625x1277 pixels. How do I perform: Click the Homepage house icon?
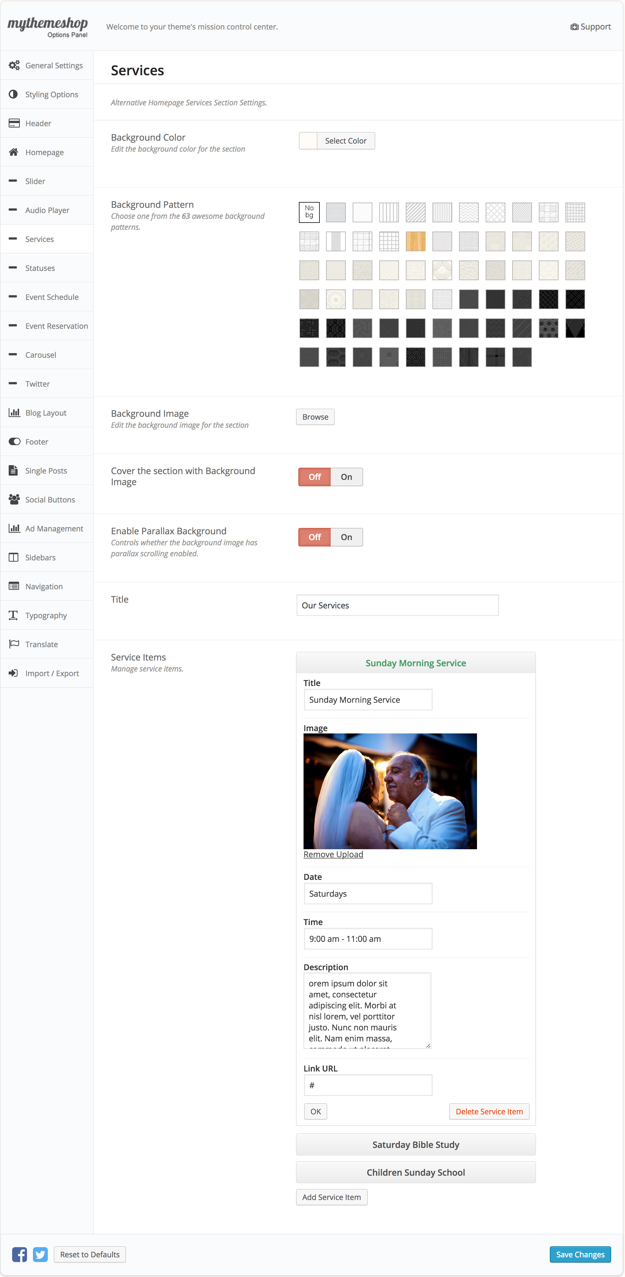point(14,152)
